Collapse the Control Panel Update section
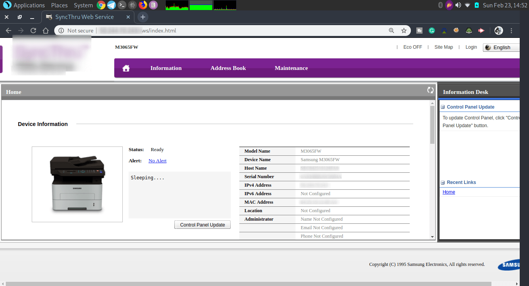Viewport: 529px width, 286px height. pos(443,107)
